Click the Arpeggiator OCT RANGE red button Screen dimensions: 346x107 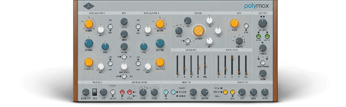[x=129, y=92]
